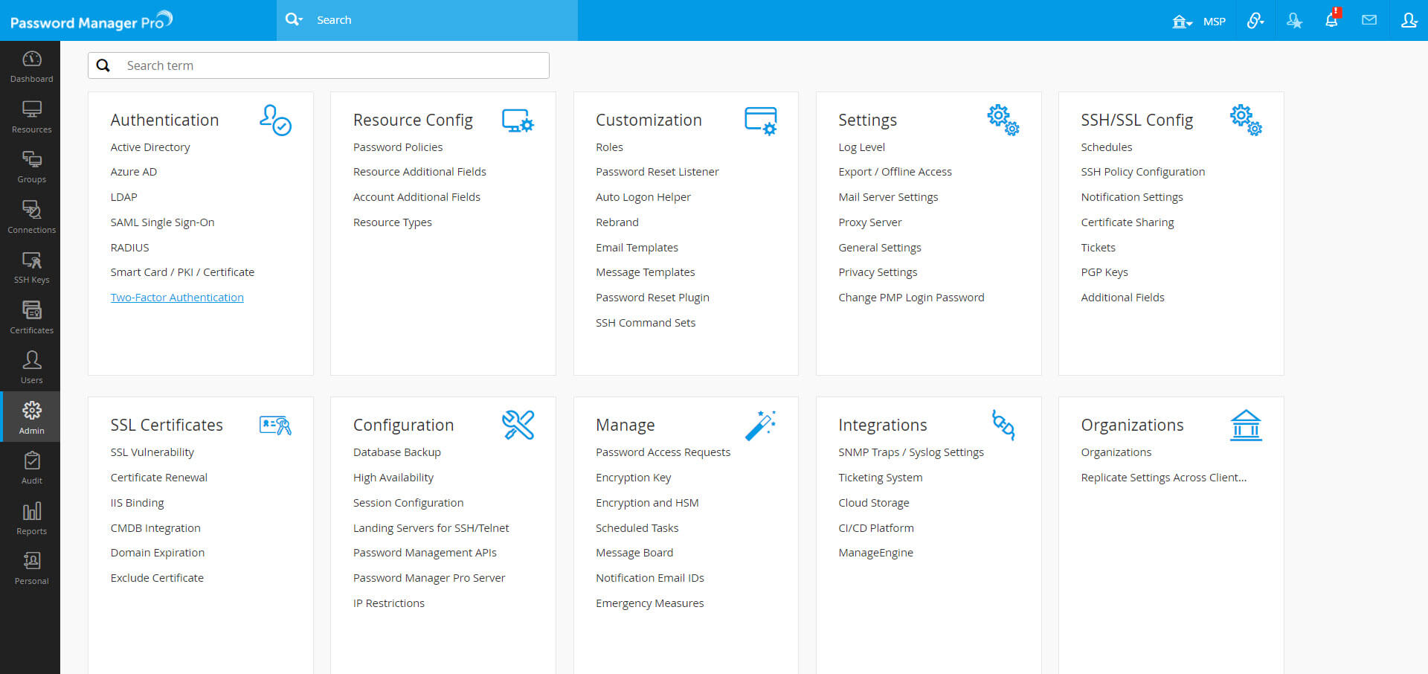Open High Availability configuration

(393, 478)
